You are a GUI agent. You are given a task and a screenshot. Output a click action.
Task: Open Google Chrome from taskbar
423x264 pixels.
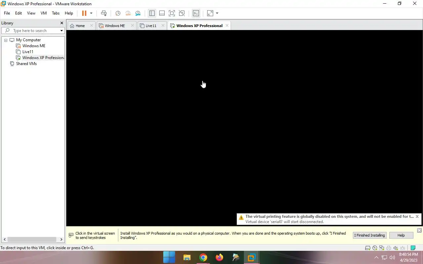[x=203, y=257]
